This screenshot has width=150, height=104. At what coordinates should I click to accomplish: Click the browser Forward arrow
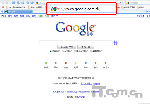[x=7, y=3]
